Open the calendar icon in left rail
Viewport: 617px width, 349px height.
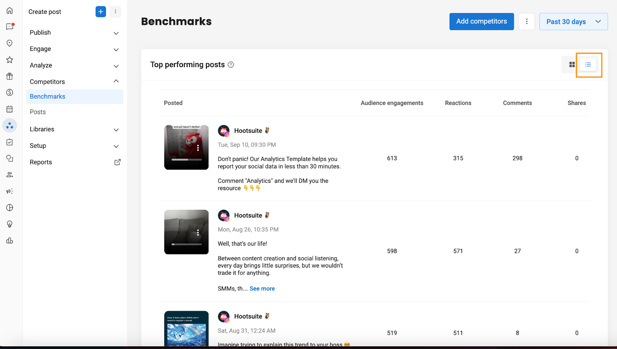(x=10, y=109)
